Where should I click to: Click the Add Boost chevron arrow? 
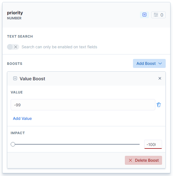pyautogui.click(x=160, y=63)
